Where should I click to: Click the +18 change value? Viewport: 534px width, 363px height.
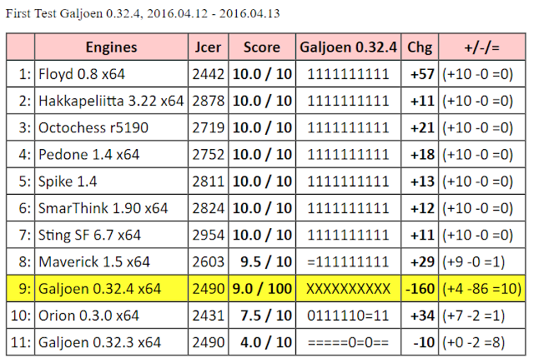pos(422,155)
